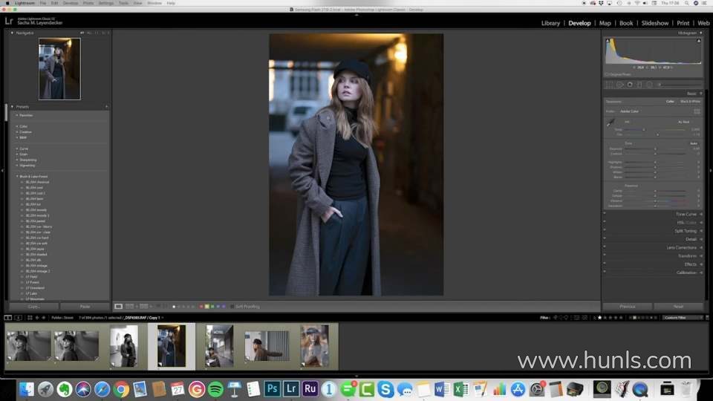The height and width of the screenshot is (401, 713).
Task: Click the Navigator preview image
Action: pyautogui.click(x=59, y=68)
